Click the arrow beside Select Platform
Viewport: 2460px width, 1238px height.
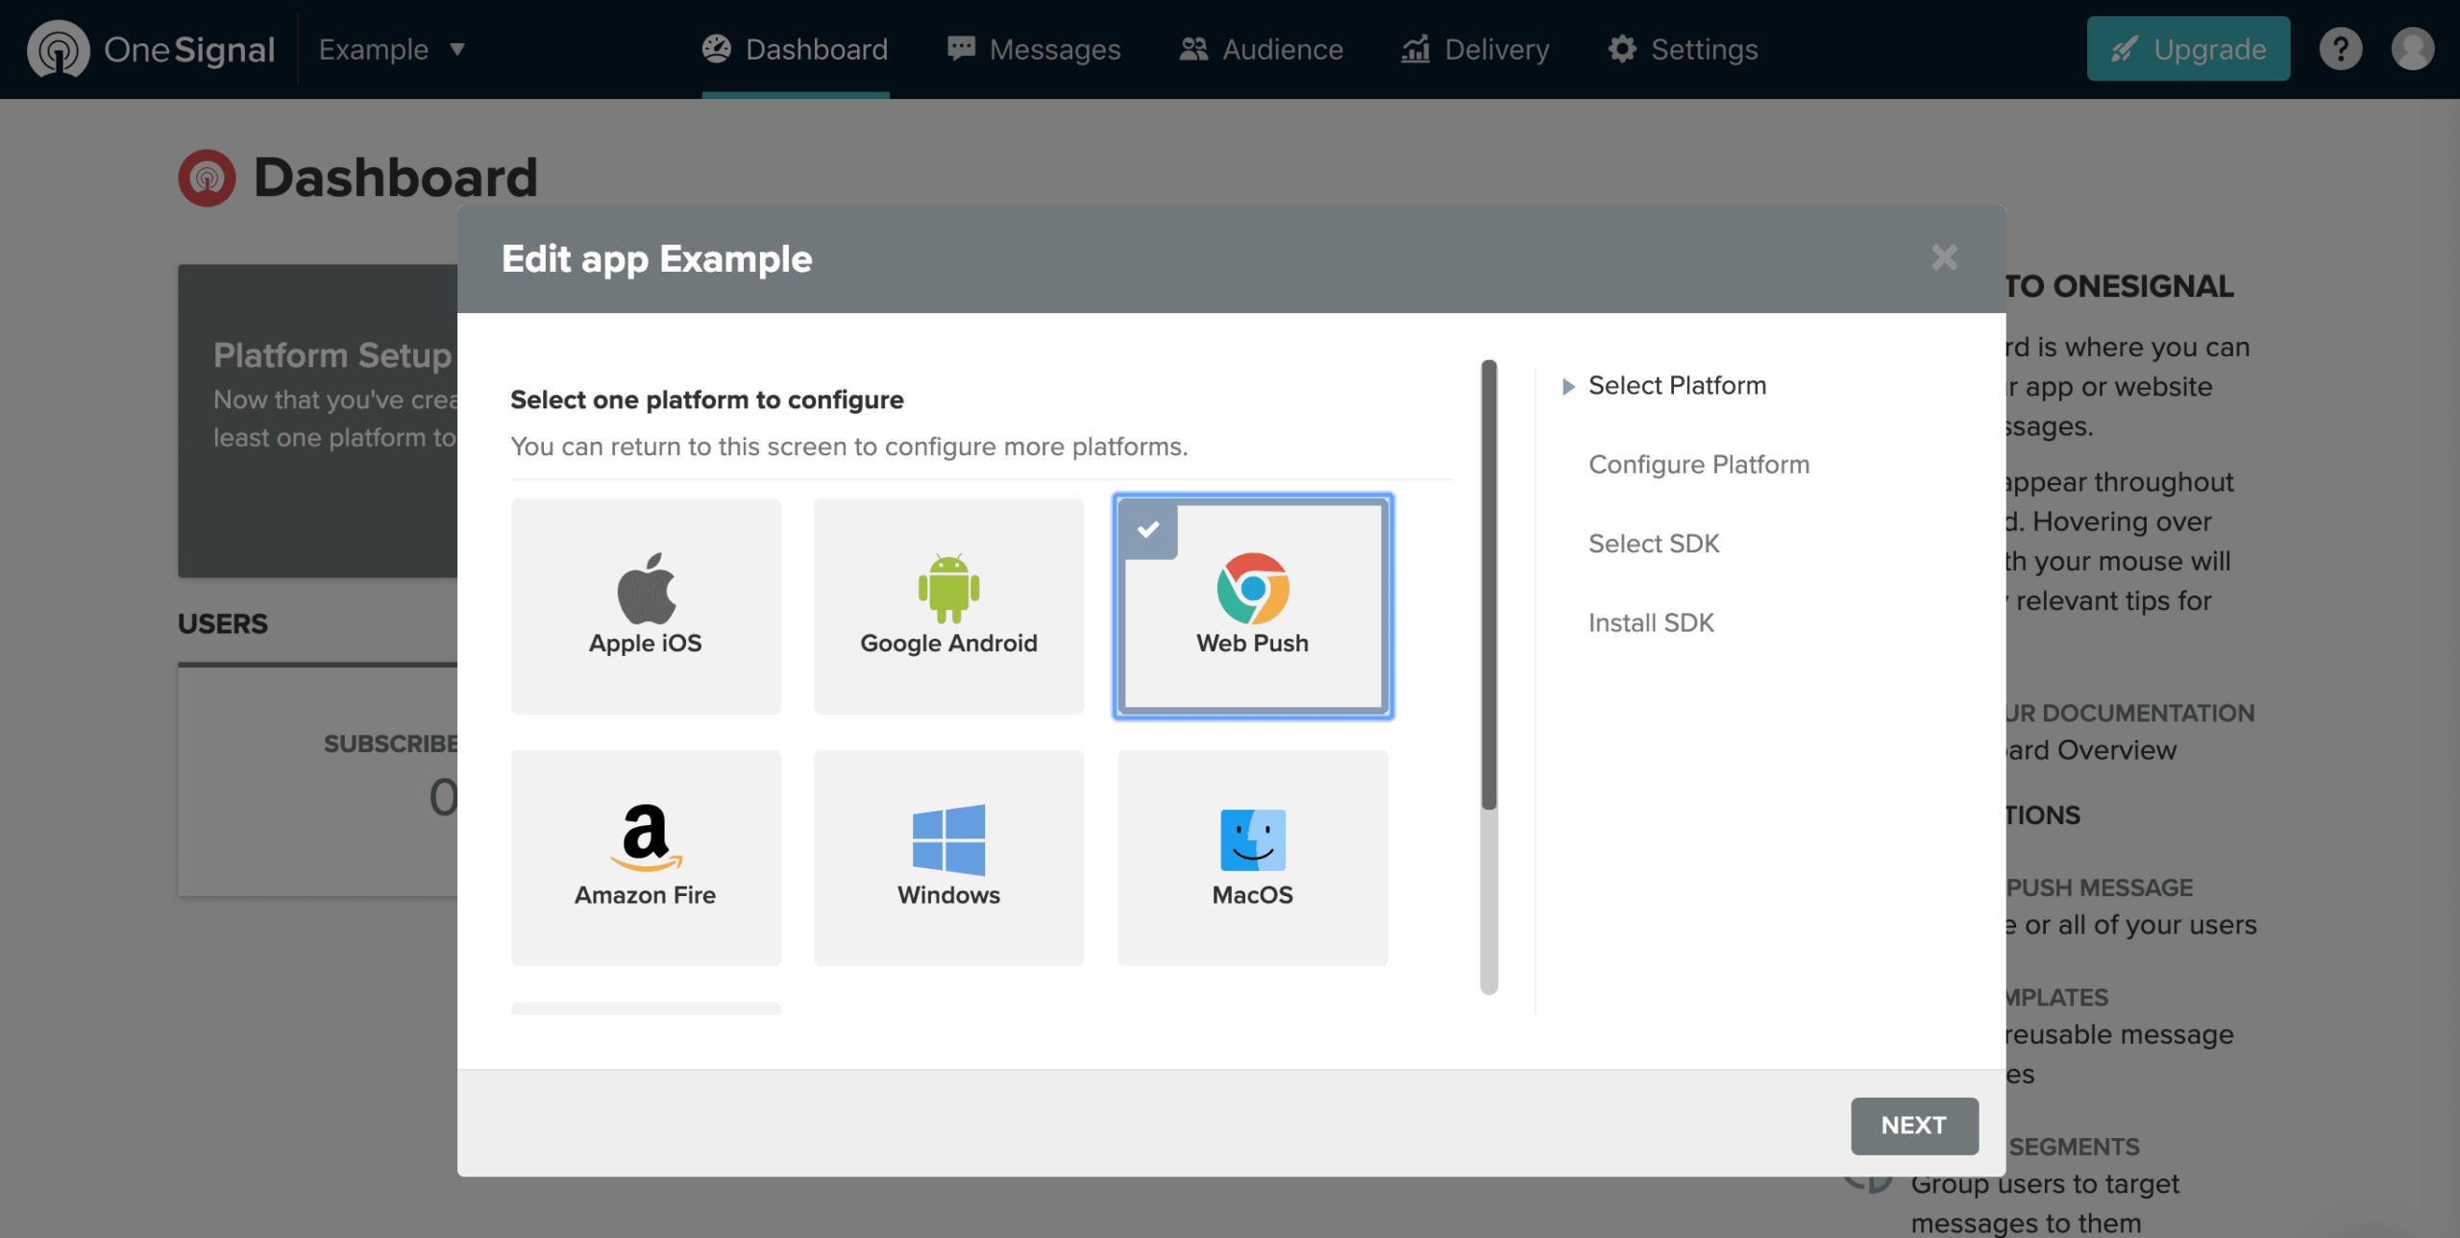point(1568,386)
